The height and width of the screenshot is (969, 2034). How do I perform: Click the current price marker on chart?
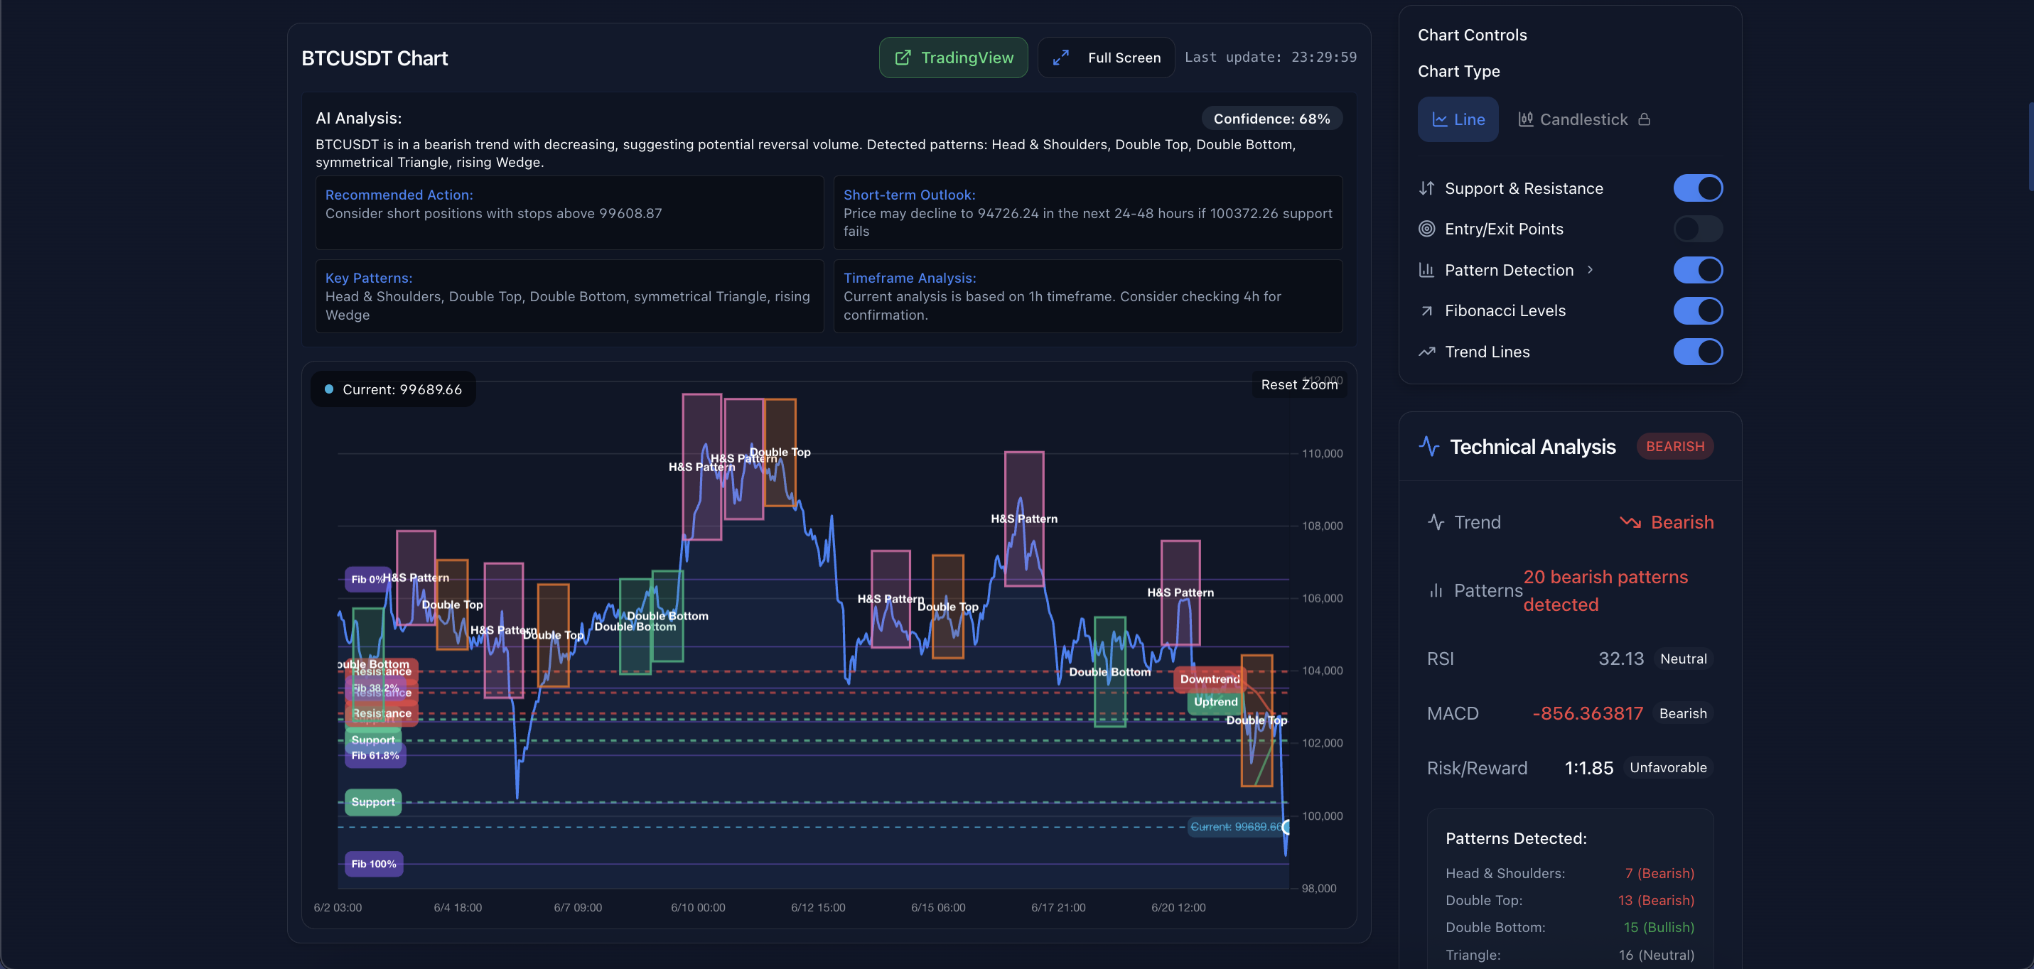pos(1286,827)
